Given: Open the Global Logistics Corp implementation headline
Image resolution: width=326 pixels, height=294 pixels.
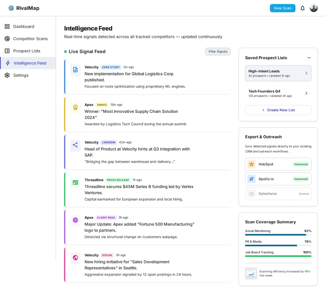Looking at the screenshot, I should [x=129, y=77].
